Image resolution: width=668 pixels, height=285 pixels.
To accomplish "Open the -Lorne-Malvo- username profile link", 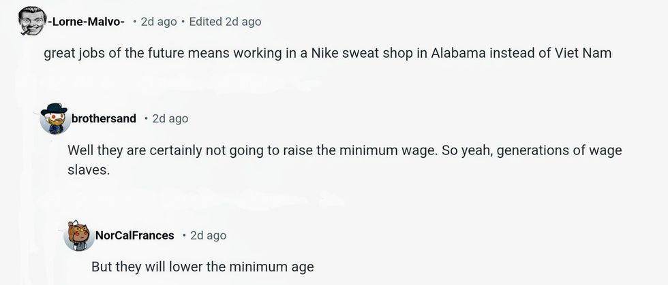I will [86, 22].
